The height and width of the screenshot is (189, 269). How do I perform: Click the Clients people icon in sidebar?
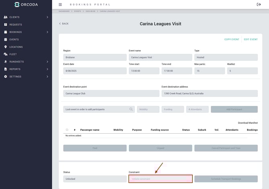[6, 17]
